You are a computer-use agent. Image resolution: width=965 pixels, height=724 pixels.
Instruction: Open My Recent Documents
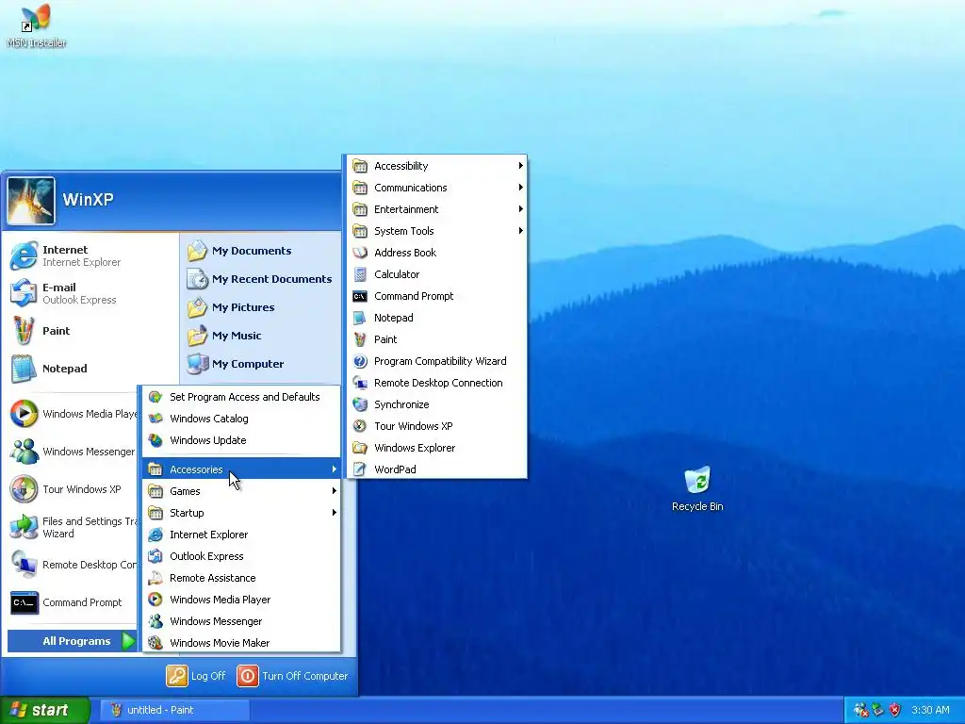(x=261, y=279)
